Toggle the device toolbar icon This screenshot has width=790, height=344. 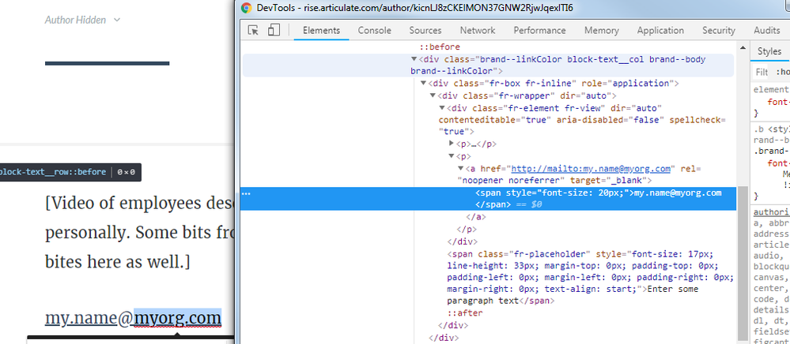[x=274, y=30]
